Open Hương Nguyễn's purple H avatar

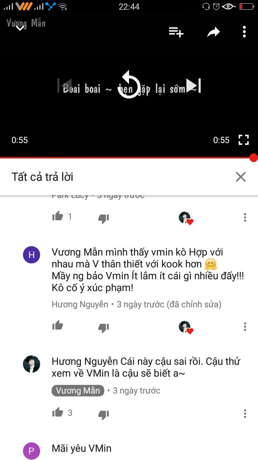pos(32,255)
